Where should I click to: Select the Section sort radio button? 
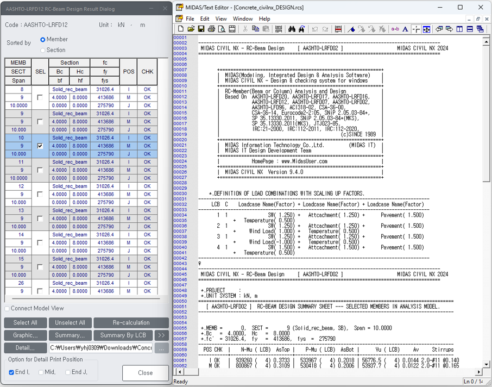click(43, 50)
